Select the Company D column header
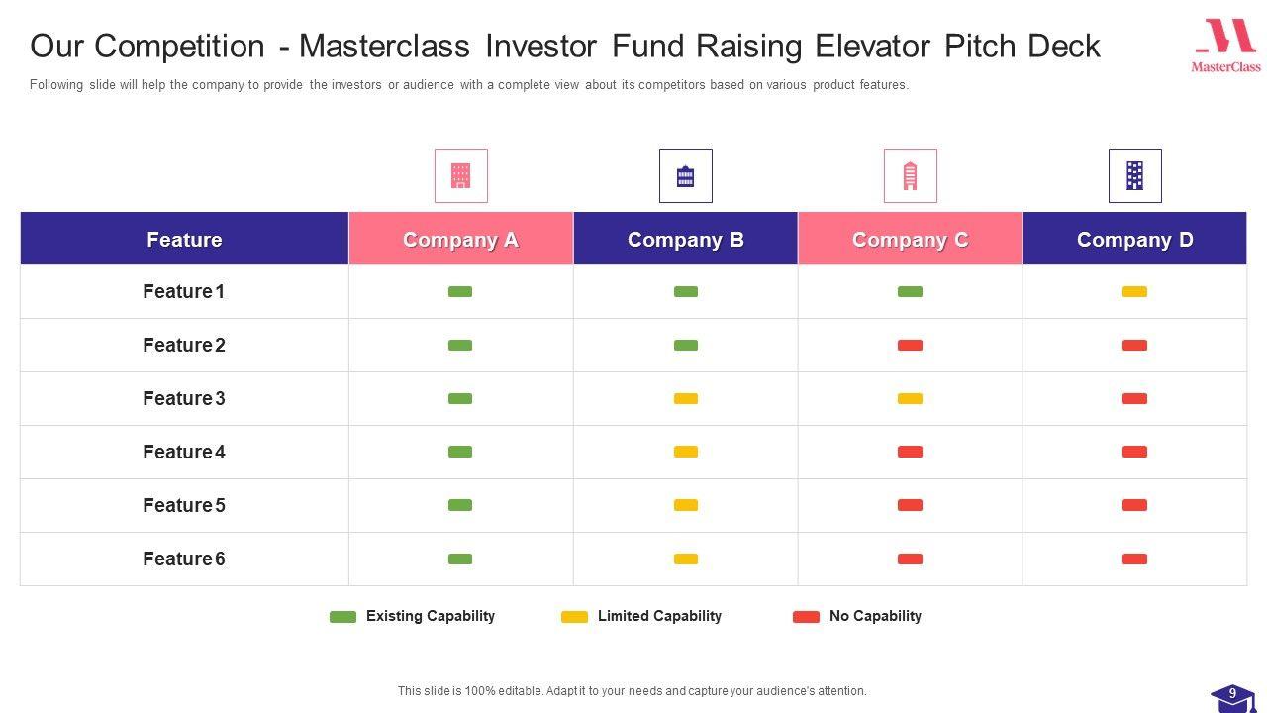The image size is (1267, 713). pyautogui.click(x=1134, y=239)
